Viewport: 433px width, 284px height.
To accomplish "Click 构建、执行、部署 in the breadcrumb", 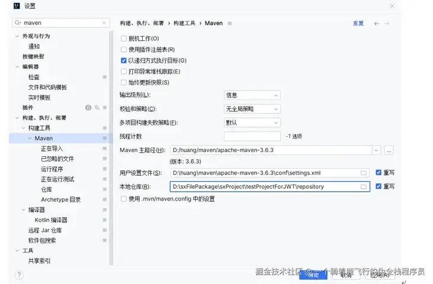I will pos(142,24).
